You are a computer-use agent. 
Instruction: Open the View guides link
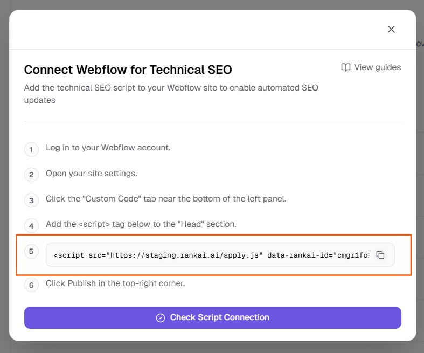click(377, 67)
